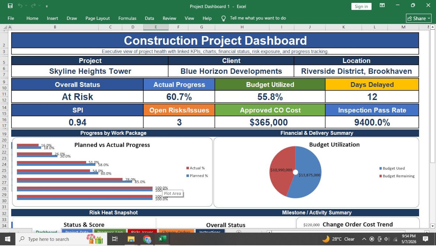Open the Windows Start menu
The width and height of the screenshot is (436, 246).
pos(7,239)
